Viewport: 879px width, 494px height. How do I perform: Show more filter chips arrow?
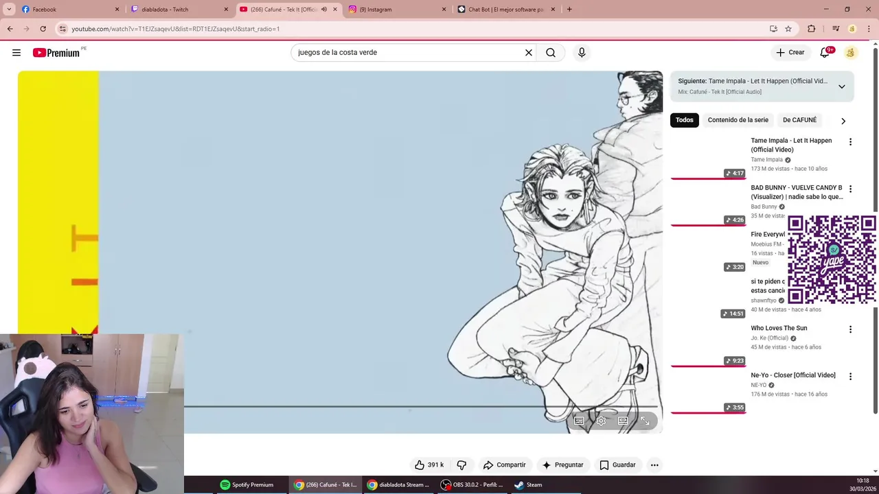coord(843,121)
